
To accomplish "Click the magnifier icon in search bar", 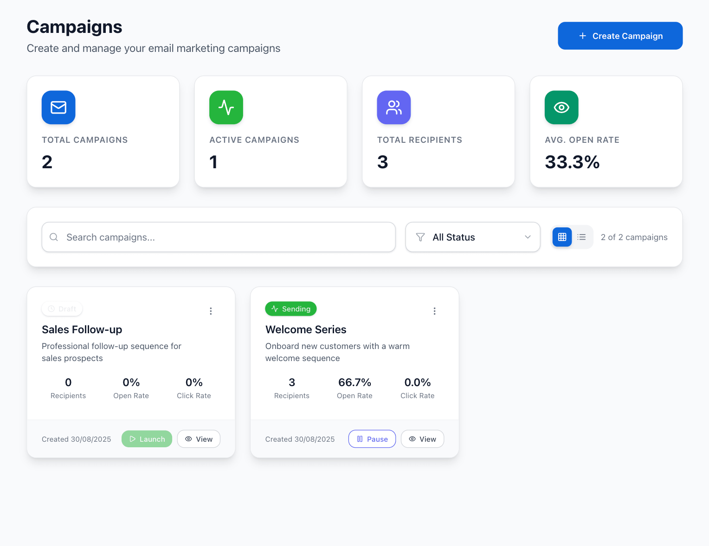I will coord(54,237).
